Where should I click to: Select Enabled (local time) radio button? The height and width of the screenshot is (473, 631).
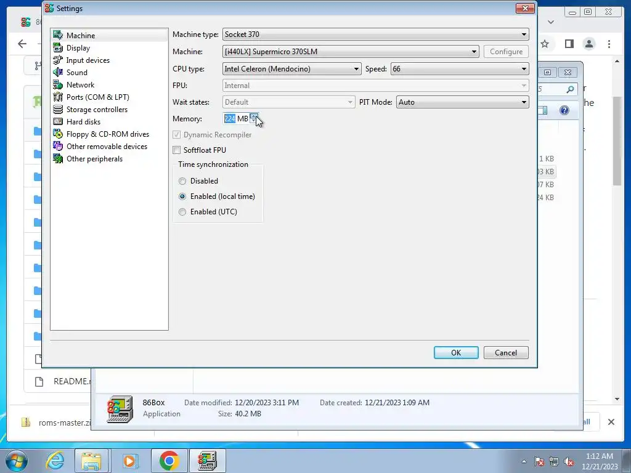(x=182, y=196)
